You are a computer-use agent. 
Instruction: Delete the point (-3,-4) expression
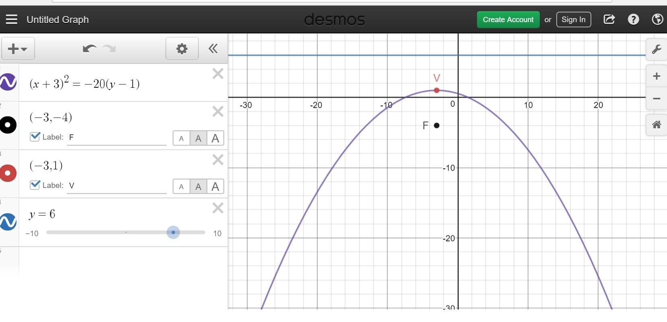(218, 111)
